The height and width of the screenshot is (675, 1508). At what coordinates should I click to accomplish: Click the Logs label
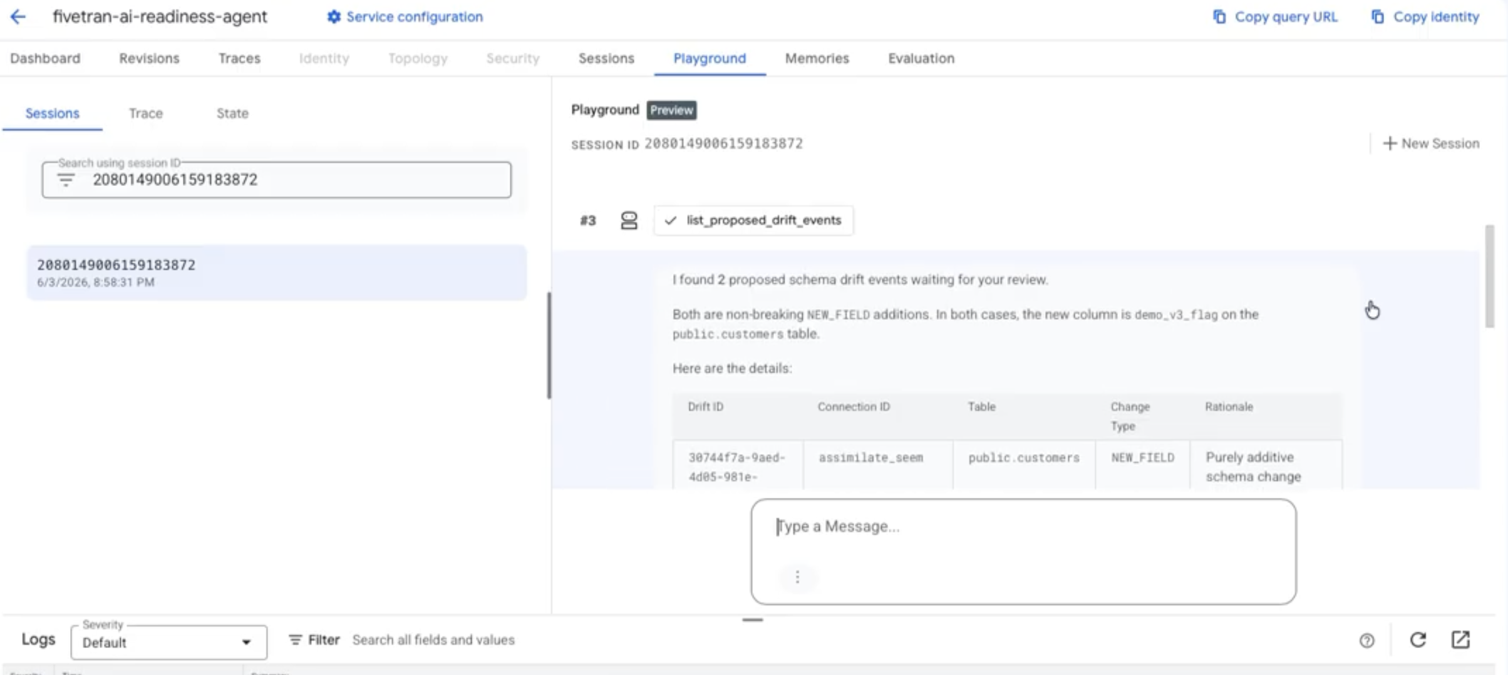click(x=38, y=639)
